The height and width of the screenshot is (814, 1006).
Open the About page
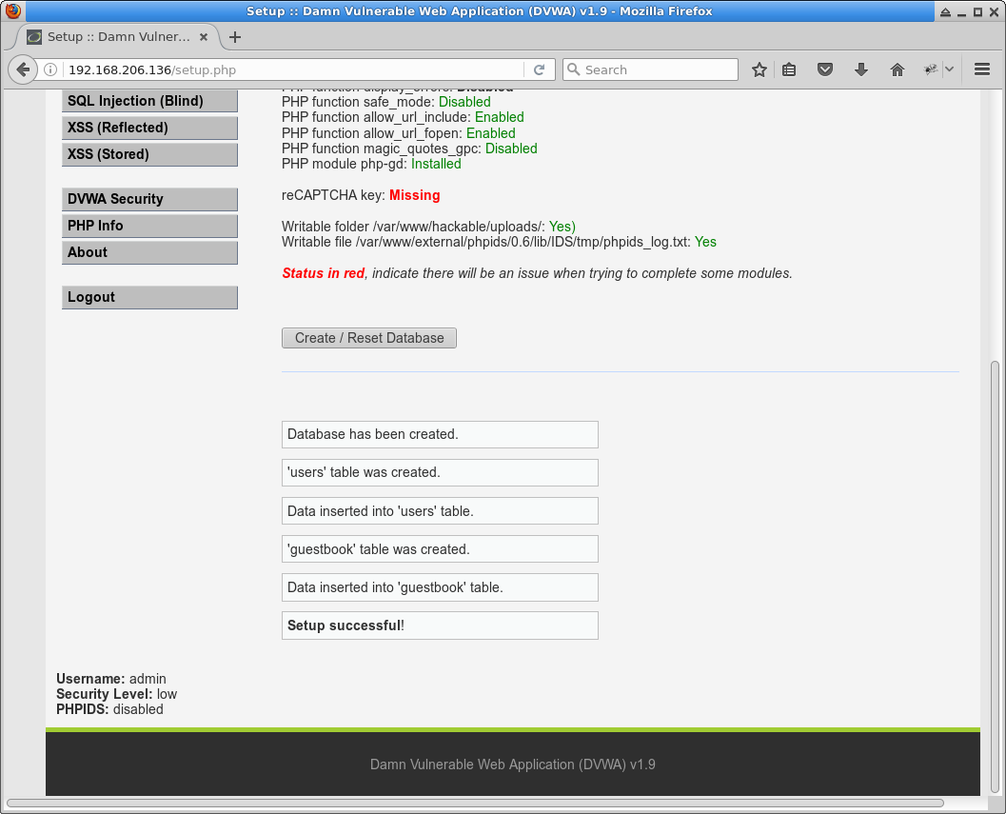(x=149, y=252)
